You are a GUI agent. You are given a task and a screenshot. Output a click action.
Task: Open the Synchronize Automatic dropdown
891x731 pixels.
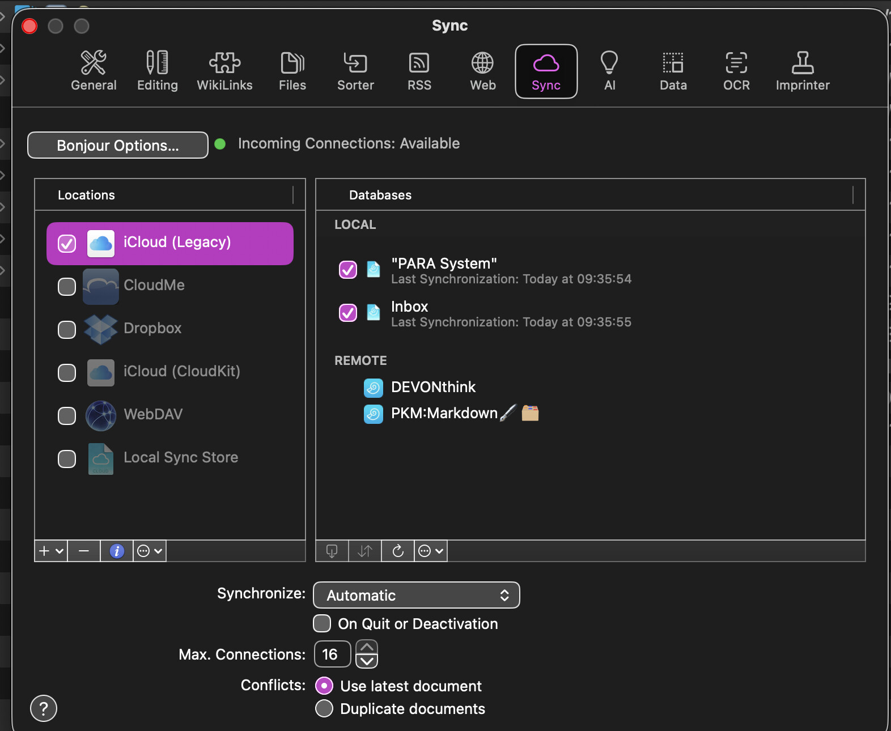416,595
